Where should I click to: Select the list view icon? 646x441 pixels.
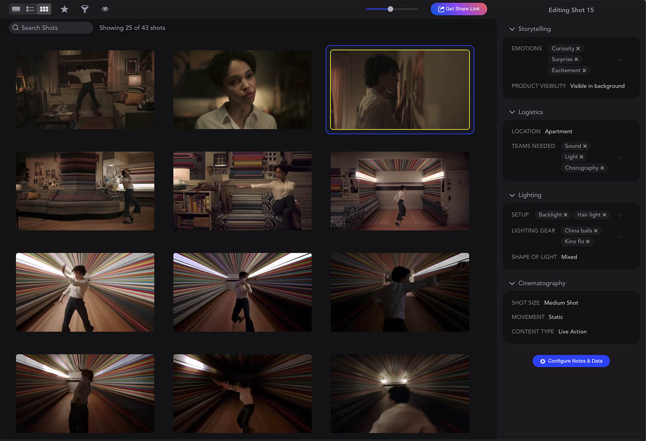point(30,9)
